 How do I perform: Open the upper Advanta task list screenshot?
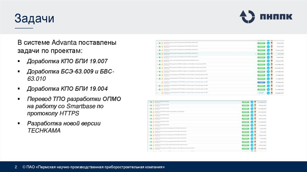(220, 68)
